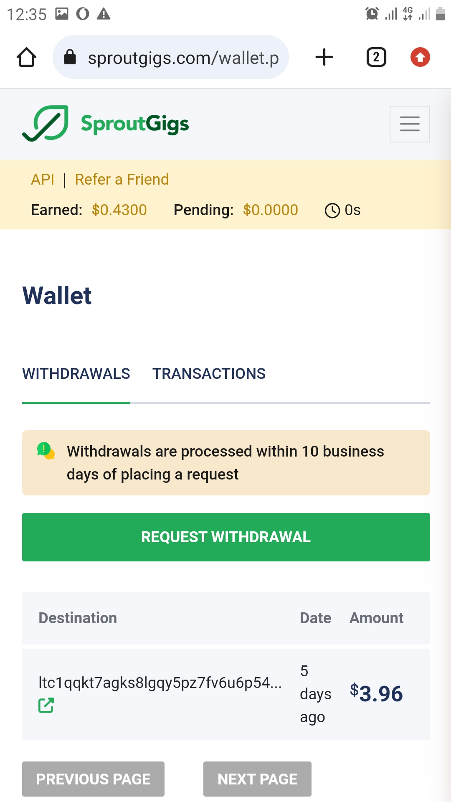Switch to the Transactions tab
Viewport: 451px width, 802px height.
tap(209, 373)
